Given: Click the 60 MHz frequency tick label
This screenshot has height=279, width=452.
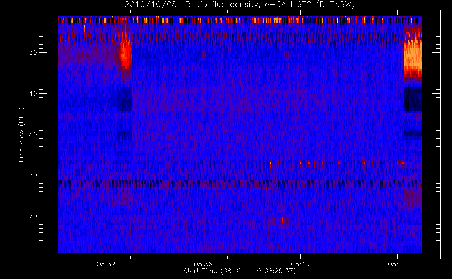Looking at the screenshot, I should pos(33,175).
